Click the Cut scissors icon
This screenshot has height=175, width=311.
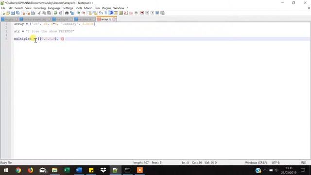tap(39, 13)
